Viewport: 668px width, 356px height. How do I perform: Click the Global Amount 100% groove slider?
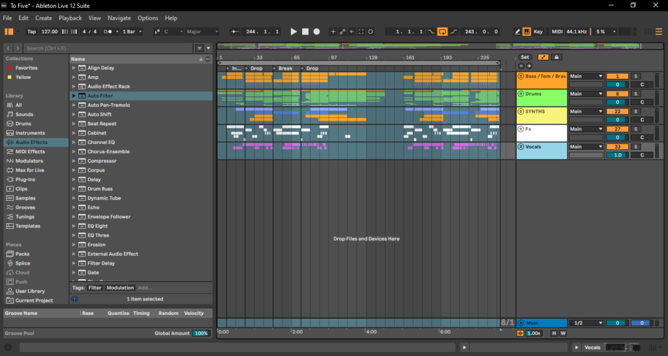point(201,333)
